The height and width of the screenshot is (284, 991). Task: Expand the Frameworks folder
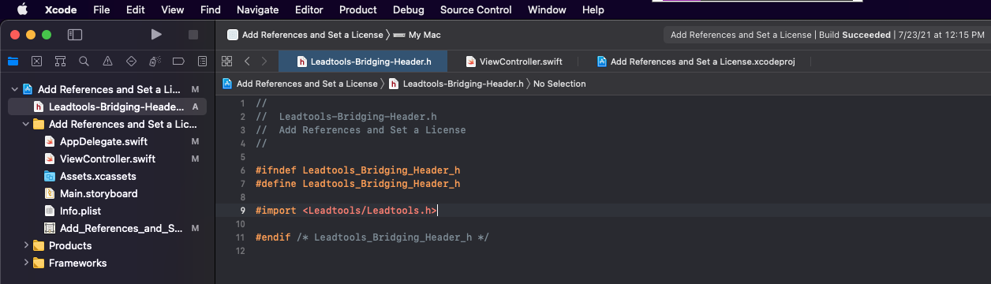[25, 263]
